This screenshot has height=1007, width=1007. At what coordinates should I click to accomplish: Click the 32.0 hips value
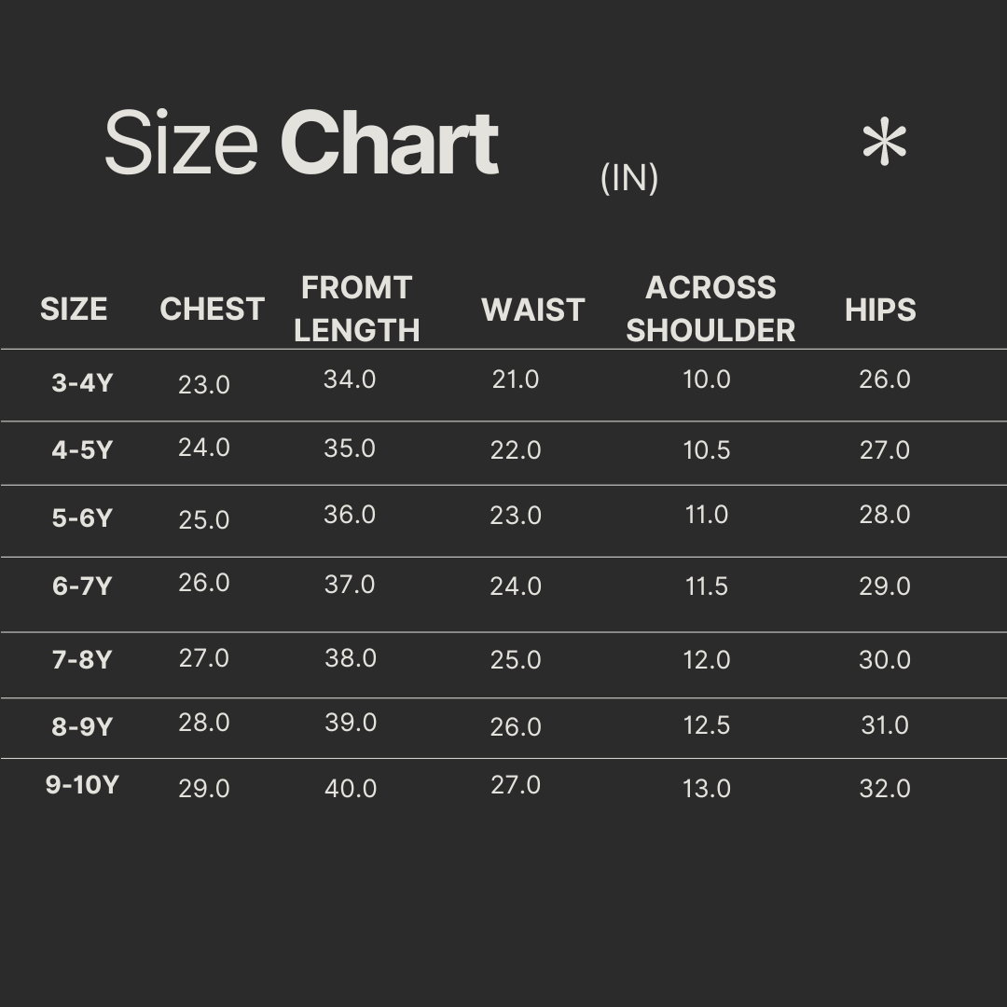(884, 789)
